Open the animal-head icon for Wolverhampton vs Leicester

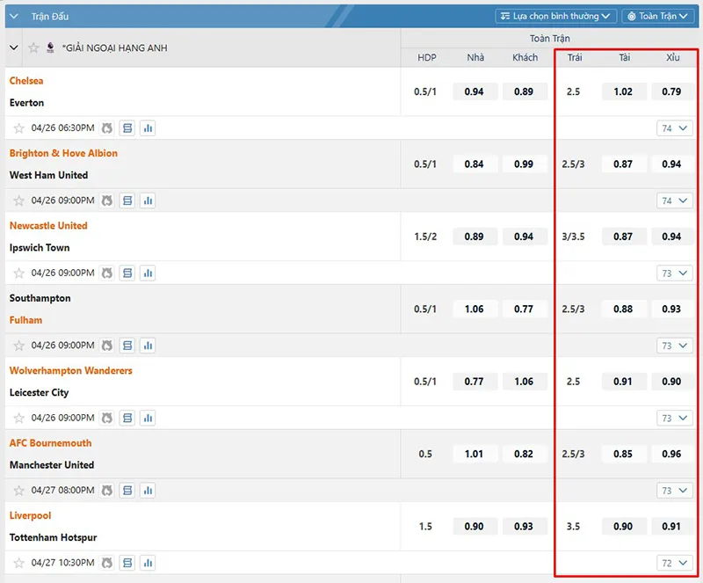pos(106,418)
